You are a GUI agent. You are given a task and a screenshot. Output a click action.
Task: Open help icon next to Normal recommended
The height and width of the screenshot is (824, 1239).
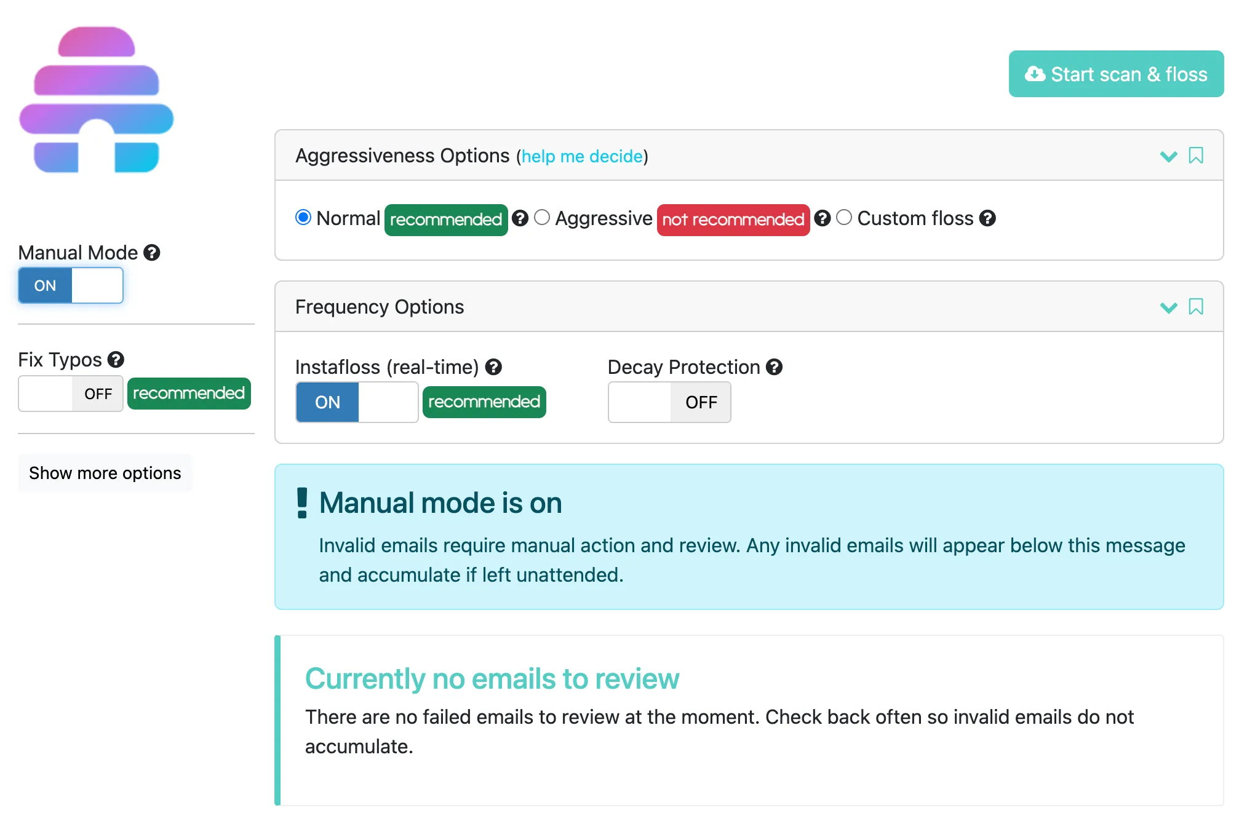tap(520, 218)
